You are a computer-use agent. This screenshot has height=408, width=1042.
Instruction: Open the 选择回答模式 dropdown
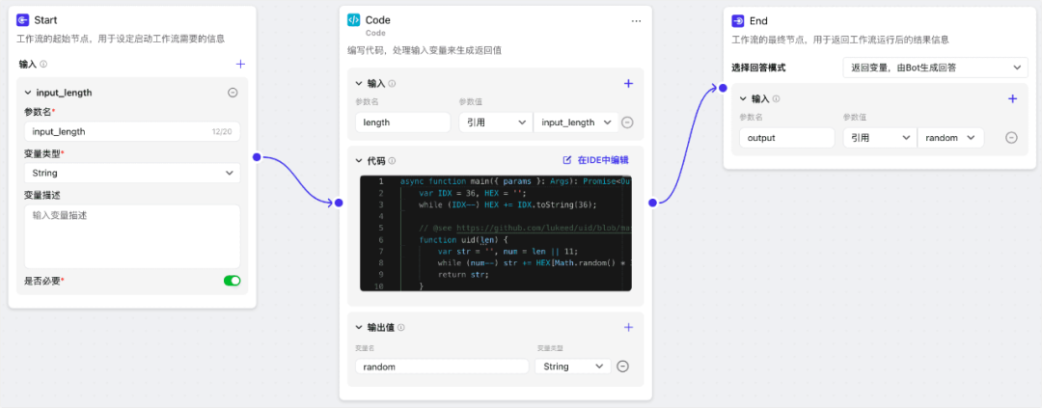(935, 68)
